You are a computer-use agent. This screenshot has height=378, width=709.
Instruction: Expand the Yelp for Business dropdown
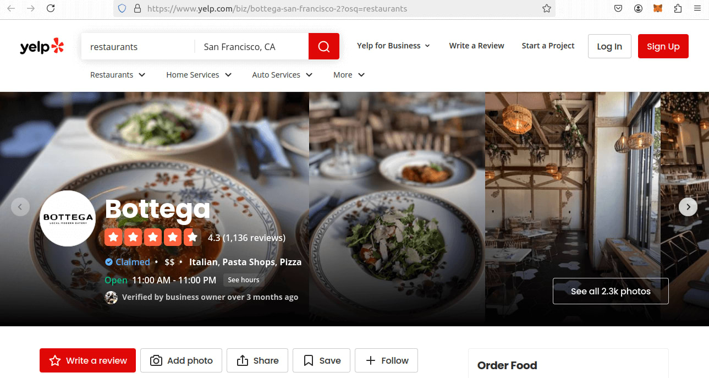tap(393, 46)
